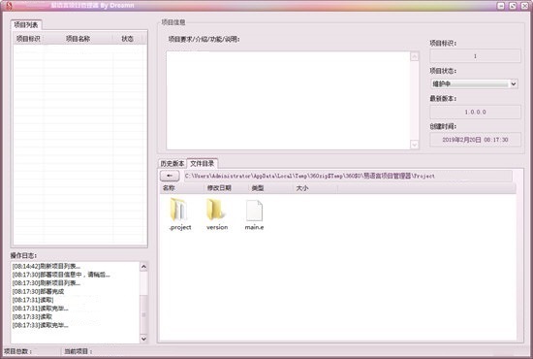Click the 操作日志 scroll-up arrow

pyautogui.click(x=143, y=267)
